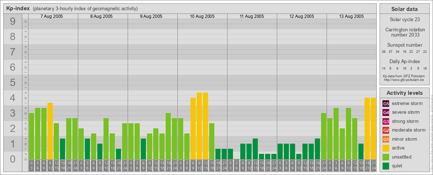
Task: Click the 13 Aug 2005 date header
Action: tap(351, 16)
